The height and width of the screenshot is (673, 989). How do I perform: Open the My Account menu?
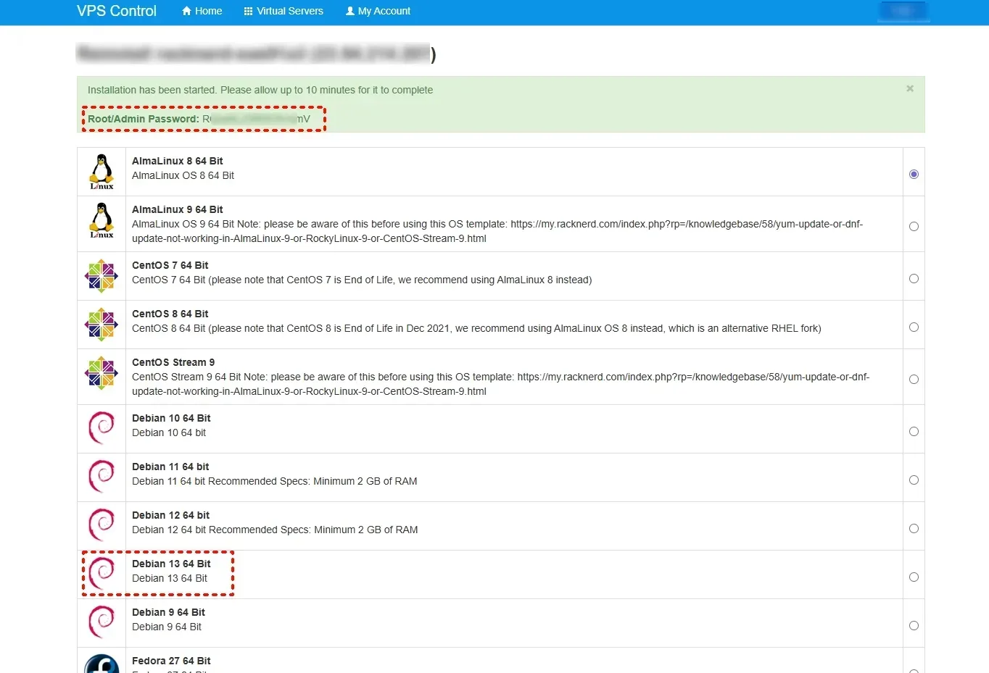point(378,11)
